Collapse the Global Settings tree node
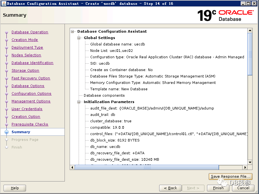The width and height of the screenshot is (259, 194). point(79,38)
